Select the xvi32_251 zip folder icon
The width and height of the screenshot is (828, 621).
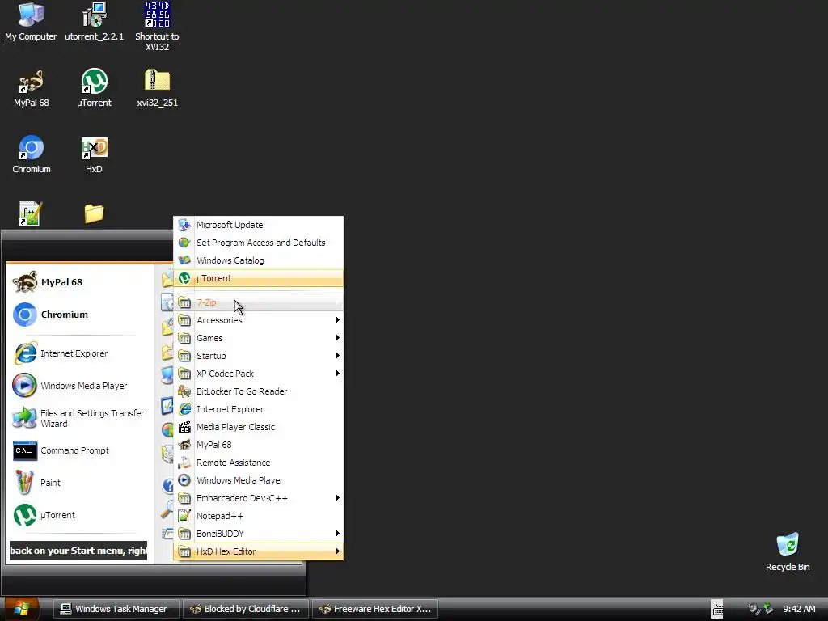157,88
